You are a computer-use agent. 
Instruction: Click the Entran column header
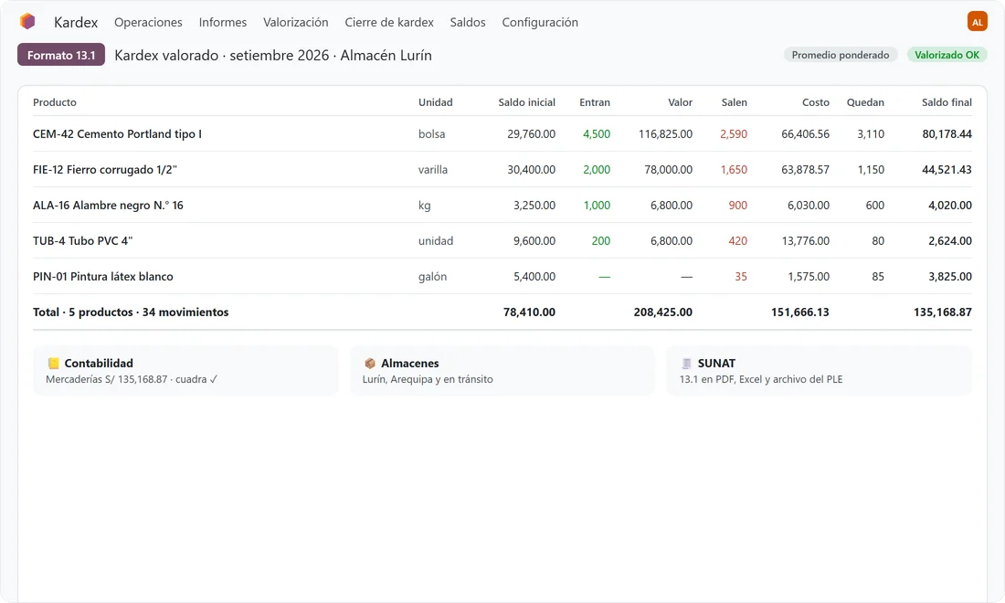point(595,102)
